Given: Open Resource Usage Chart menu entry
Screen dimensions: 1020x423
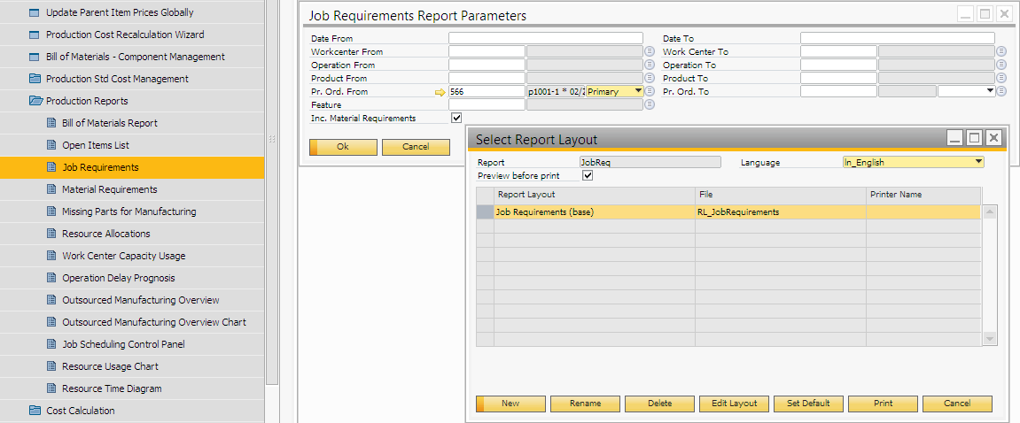Looking at the screenshot, I should pyautogui.click(x=110, y=366).
